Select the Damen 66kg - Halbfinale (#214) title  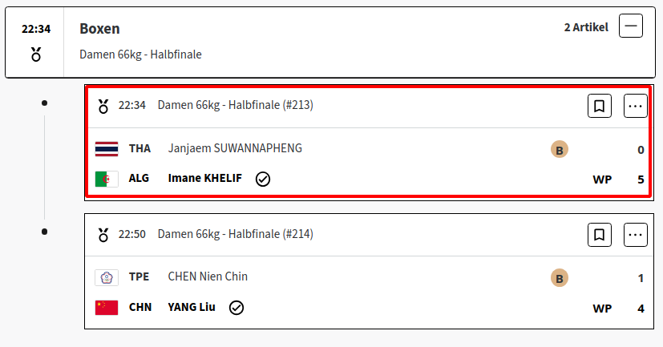click(x=235, y=234)
